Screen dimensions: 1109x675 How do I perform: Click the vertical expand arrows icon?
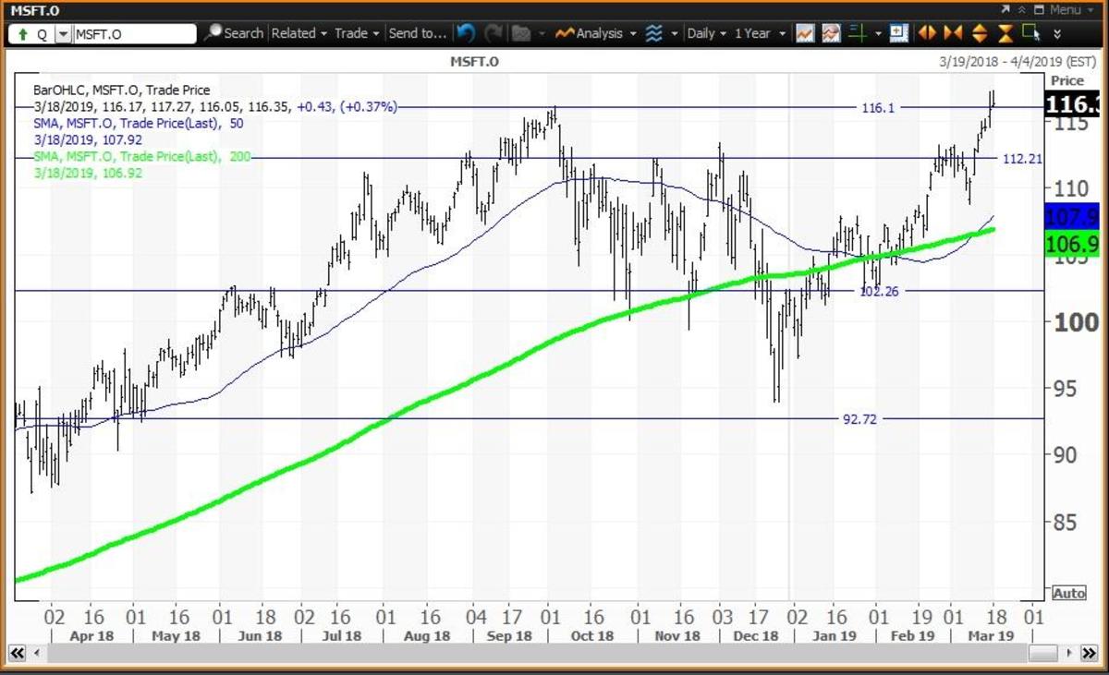980,33
